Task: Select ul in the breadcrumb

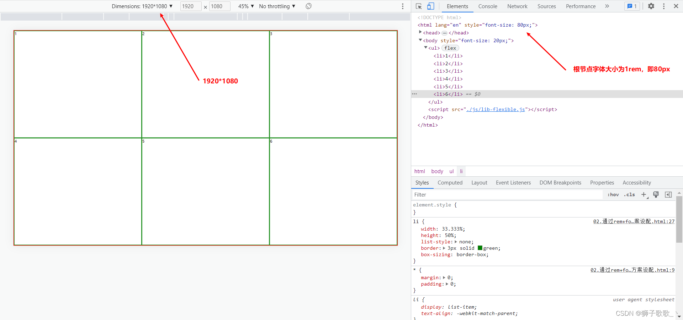Action: 451,171
